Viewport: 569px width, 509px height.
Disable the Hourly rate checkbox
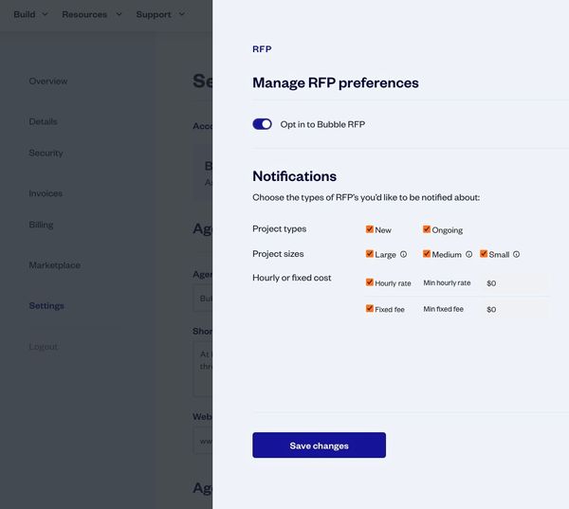[x=370, y=282]
